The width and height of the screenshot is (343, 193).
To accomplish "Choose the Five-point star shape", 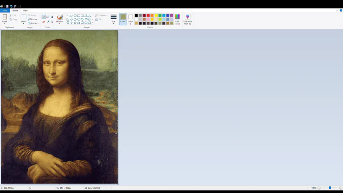I will click(x=75, y=23).
